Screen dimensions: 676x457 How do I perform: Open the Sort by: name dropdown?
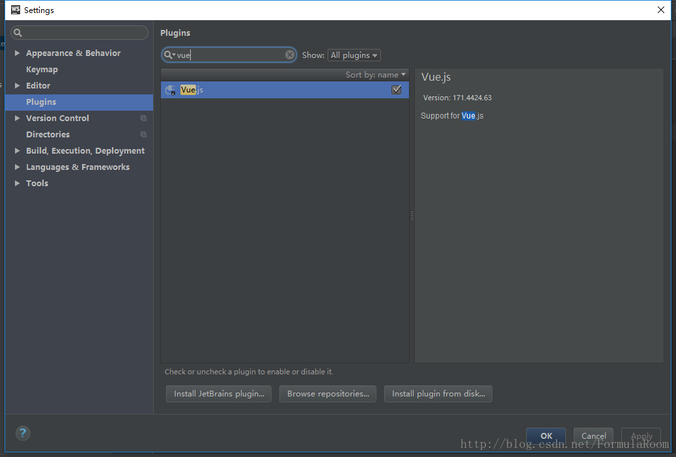click(376, 75)
